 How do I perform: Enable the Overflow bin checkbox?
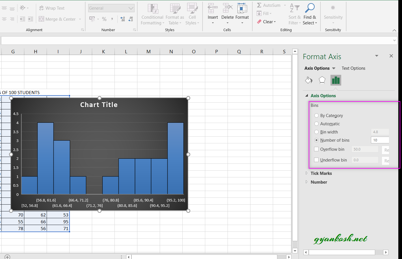pos(316,149)
